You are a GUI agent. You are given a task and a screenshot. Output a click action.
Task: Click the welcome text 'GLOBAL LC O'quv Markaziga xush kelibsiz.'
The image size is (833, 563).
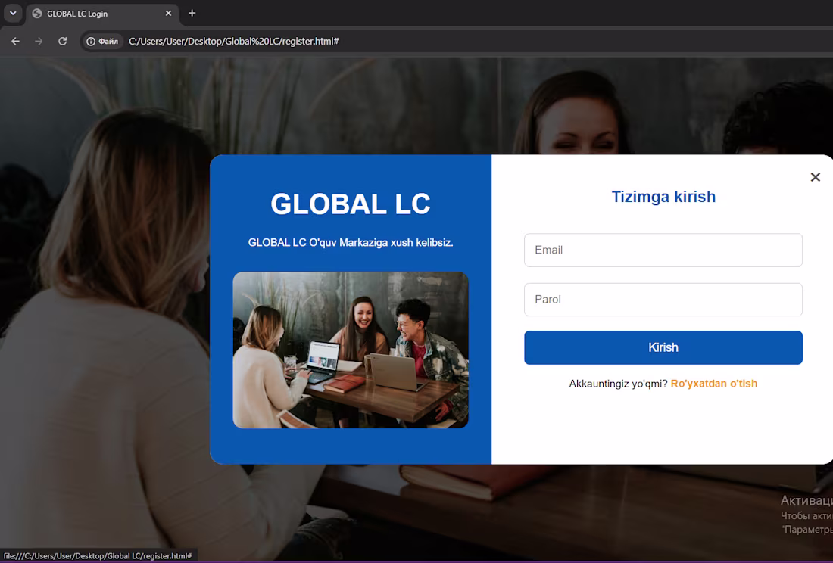tap(351, 242)
